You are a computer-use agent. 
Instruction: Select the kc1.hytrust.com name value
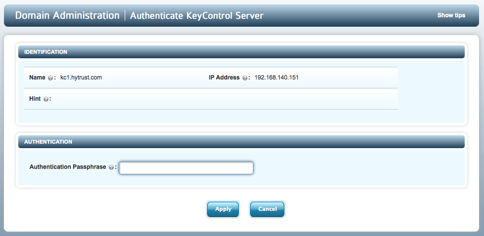coord(81,78)
